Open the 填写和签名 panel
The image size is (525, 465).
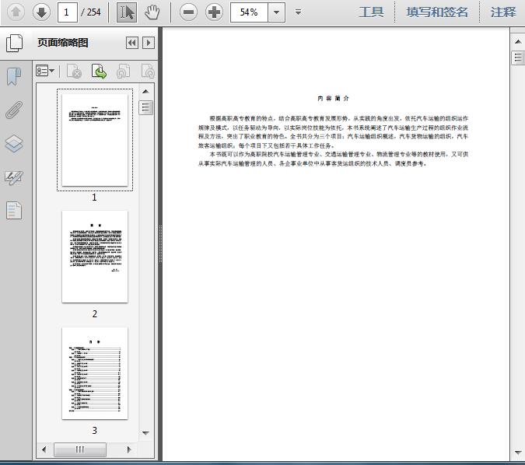(437, 12)
